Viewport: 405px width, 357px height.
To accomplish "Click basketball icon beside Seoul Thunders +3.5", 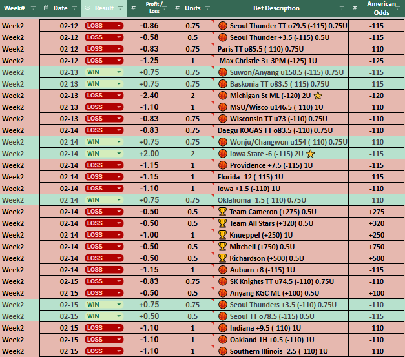I will point(223,305).
